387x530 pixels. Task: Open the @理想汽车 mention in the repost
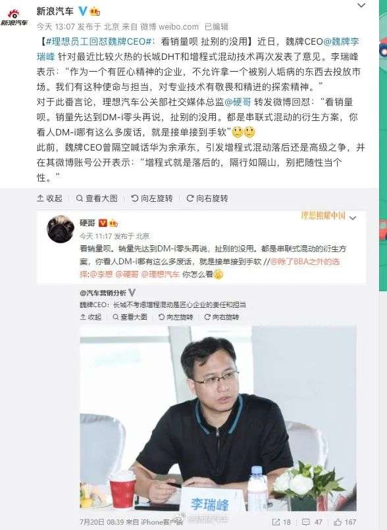pyautogui.click(x=160, y=274)
